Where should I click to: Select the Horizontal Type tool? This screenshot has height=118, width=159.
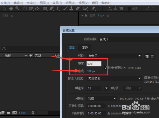point(58,9)
